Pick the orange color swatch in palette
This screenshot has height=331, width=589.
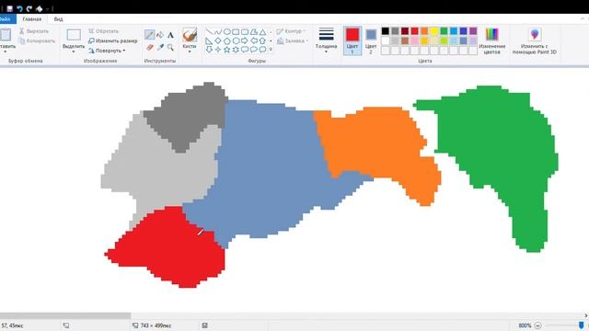pyautogui.click(x=424, y=31)
